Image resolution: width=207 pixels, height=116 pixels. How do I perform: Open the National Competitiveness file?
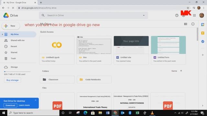(x=131, y=101)
